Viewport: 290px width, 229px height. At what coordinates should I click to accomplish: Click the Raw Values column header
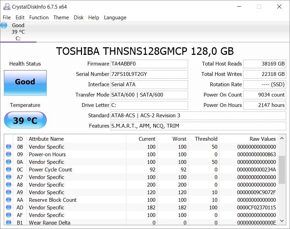coord(248,139)
